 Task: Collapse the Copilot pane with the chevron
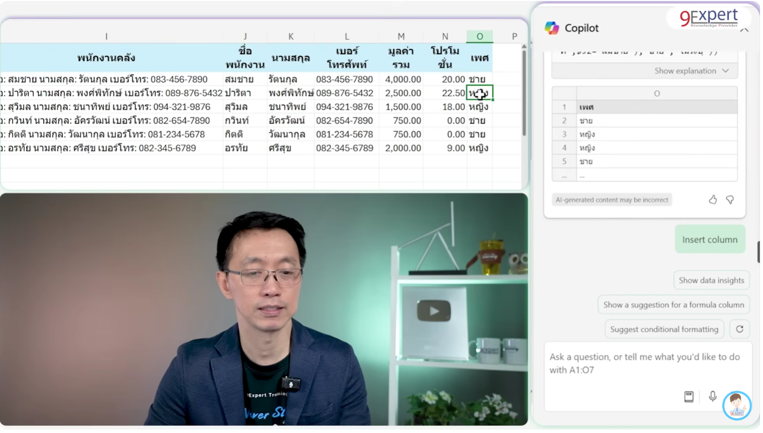coord(744,29)
